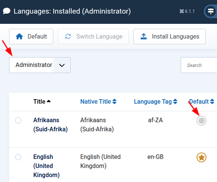
Task: Sort by Title column
Action: pyautogui.click(x=42, y=101)
